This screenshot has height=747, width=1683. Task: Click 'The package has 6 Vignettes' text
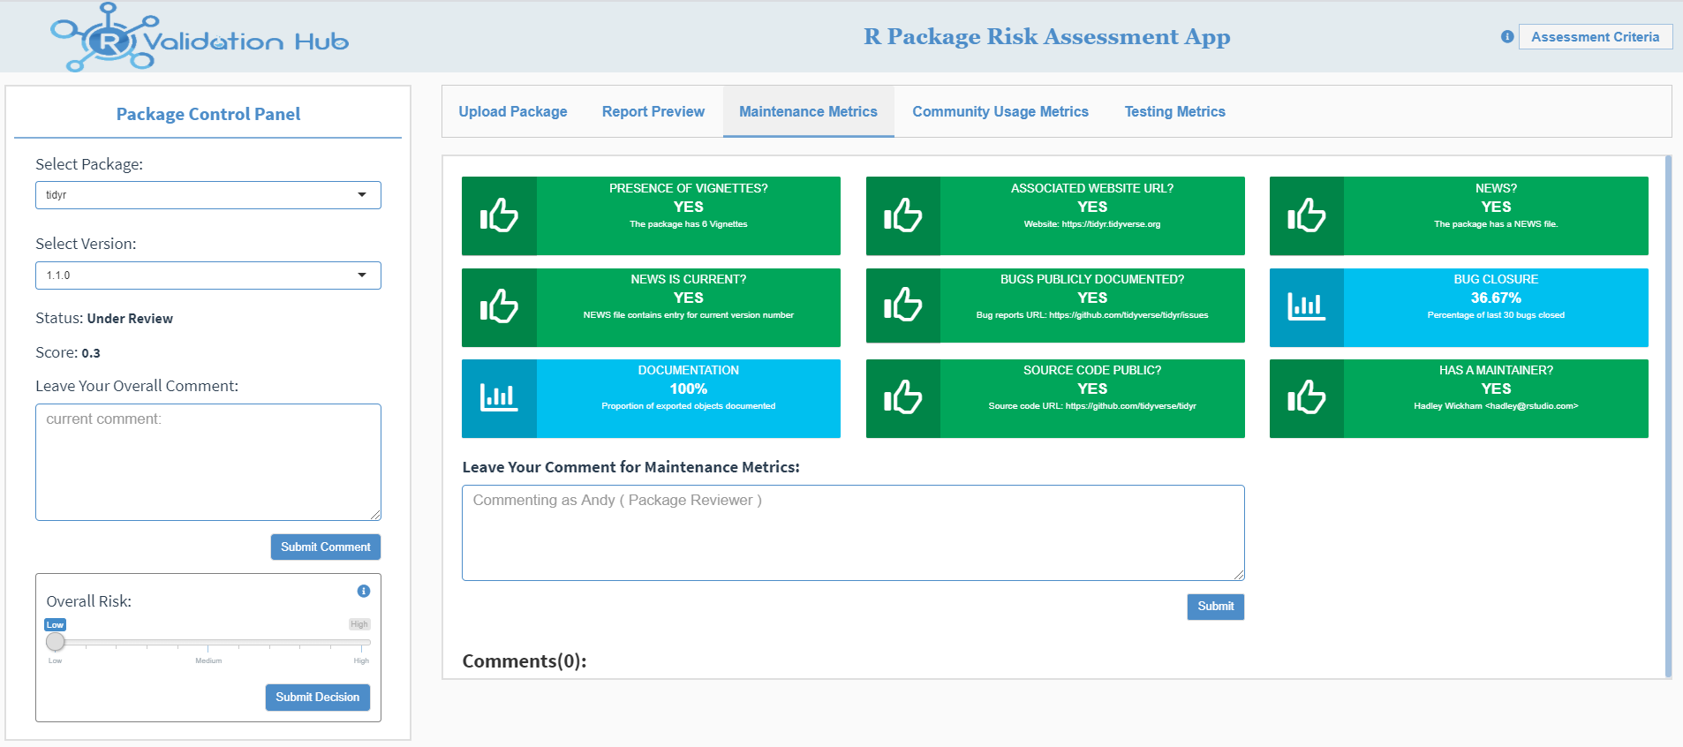689,224
